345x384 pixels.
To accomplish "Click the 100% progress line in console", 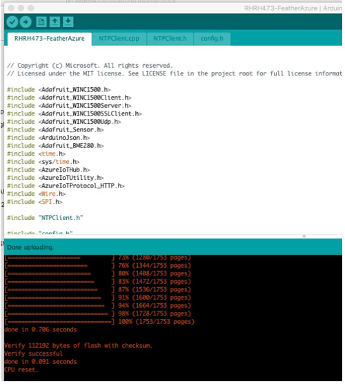I will coord(99,322).
